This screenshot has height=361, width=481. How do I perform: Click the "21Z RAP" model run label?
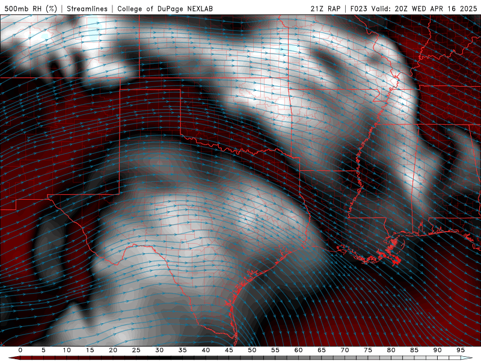point(325,8)
